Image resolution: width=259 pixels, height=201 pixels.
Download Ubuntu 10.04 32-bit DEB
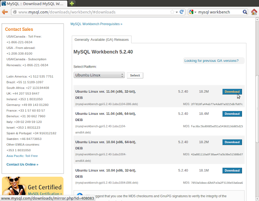click(x=232, y=171)
